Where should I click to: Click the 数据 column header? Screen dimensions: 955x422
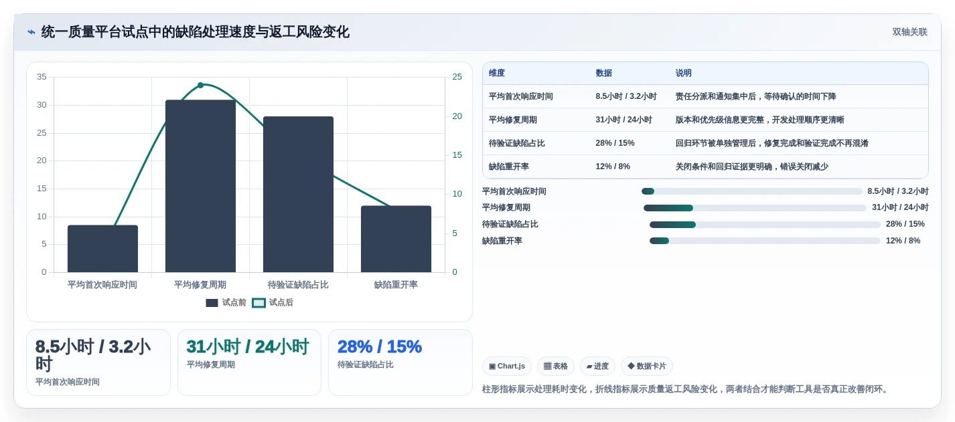click(603, 74)
